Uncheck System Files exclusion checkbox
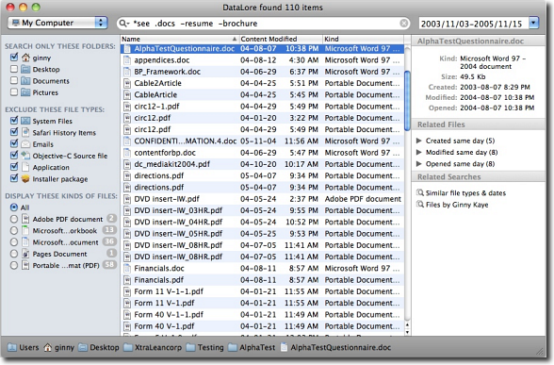 coord(14,121)
